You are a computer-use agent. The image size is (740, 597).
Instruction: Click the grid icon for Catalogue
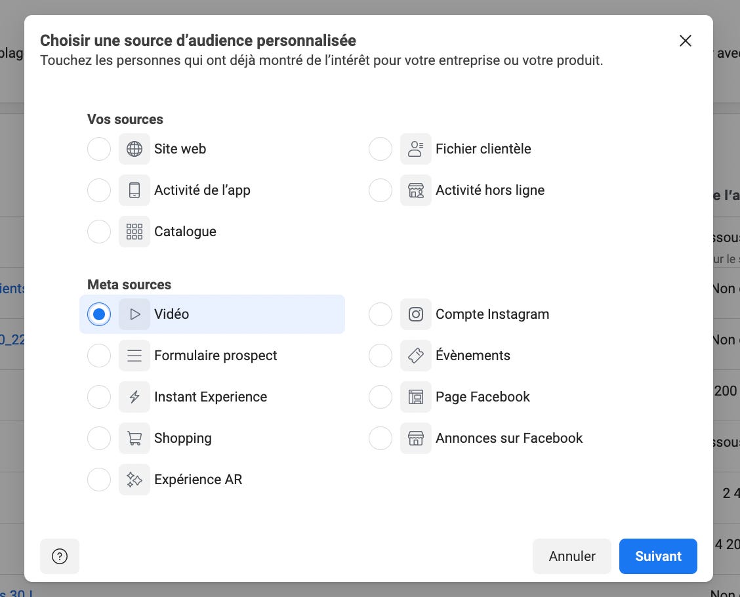click(x=134, y=232)
